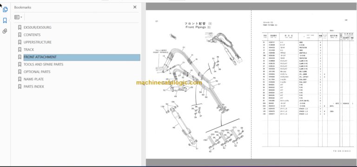
Task: Click the bookmark icon beside TRACK
Action: tap(20, 50)
